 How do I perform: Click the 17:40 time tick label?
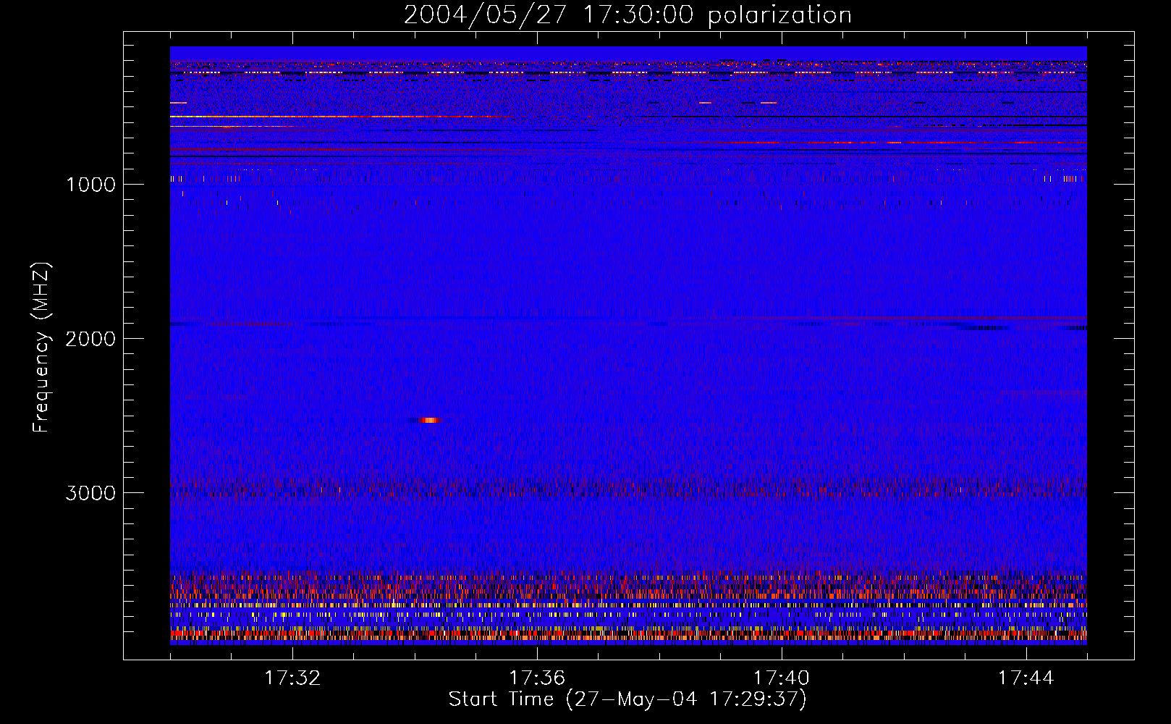(782, 678)
